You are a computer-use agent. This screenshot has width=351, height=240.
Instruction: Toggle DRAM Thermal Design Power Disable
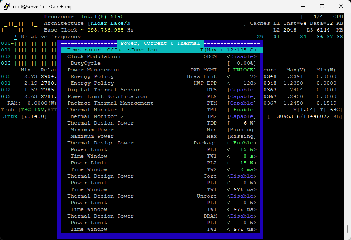241,216
